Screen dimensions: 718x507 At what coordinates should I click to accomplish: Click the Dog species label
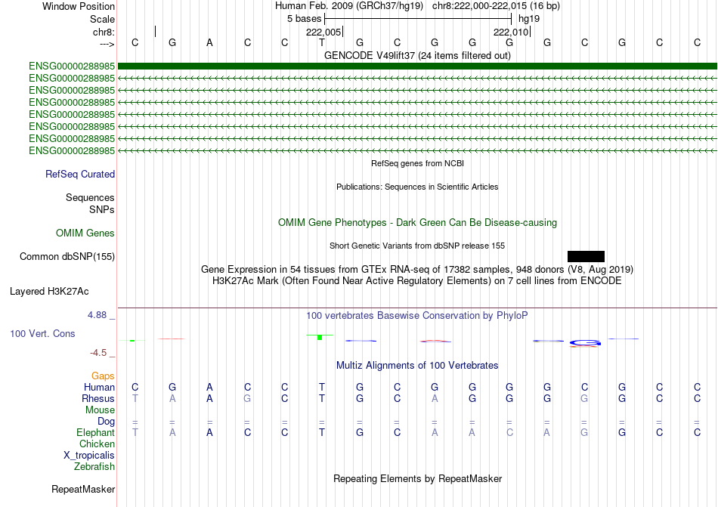(106, 421)
